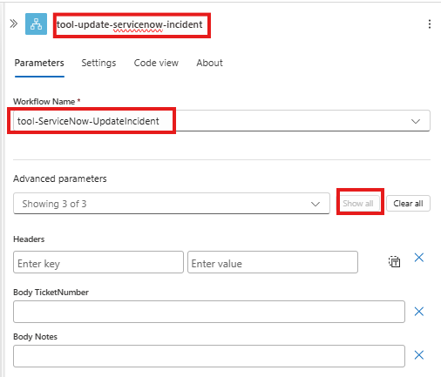
Task: Open the Workflow Name dropdown
Action: click(x=221, y=121)
